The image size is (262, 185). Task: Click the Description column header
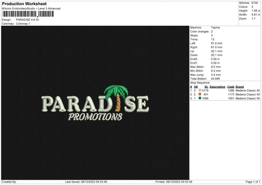click(217, 87)
